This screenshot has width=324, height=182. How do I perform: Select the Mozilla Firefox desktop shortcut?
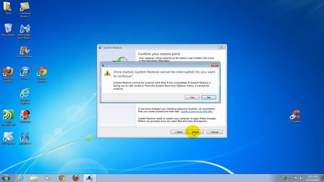[8, 74]
